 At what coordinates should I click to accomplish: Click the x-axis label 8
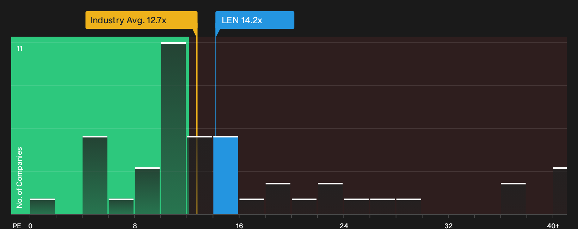[x=135, y=226]
